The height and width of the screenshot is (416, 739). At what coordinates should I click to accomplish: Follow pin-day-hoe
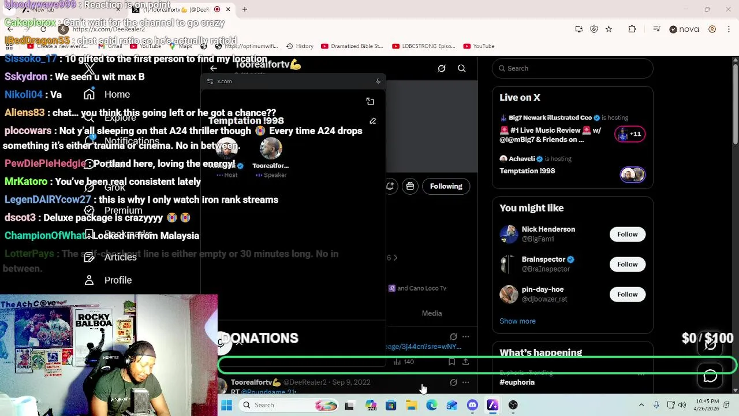click(628, 294)
